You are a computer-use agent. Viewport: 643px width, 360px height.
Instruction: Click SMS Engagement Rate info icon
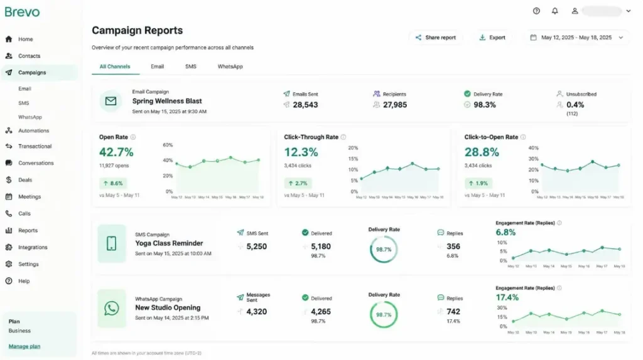[x=559, y=223]
